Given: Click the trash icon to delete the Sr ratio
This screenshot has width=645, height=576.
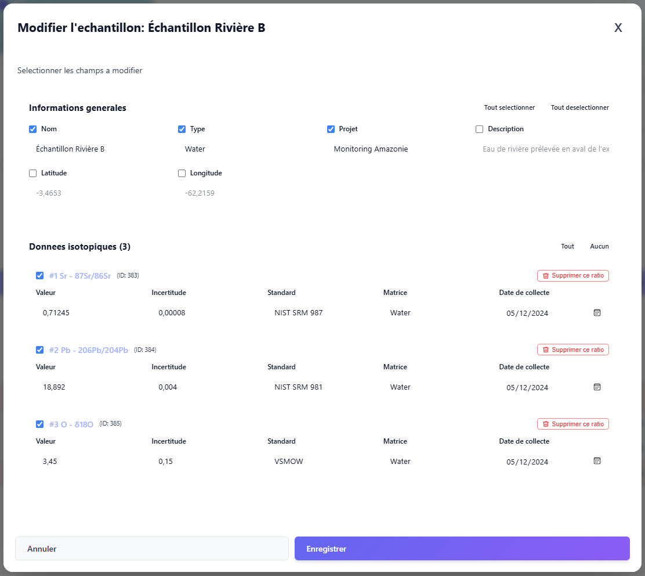Looking at the screenshot, I should click(546, 275).
